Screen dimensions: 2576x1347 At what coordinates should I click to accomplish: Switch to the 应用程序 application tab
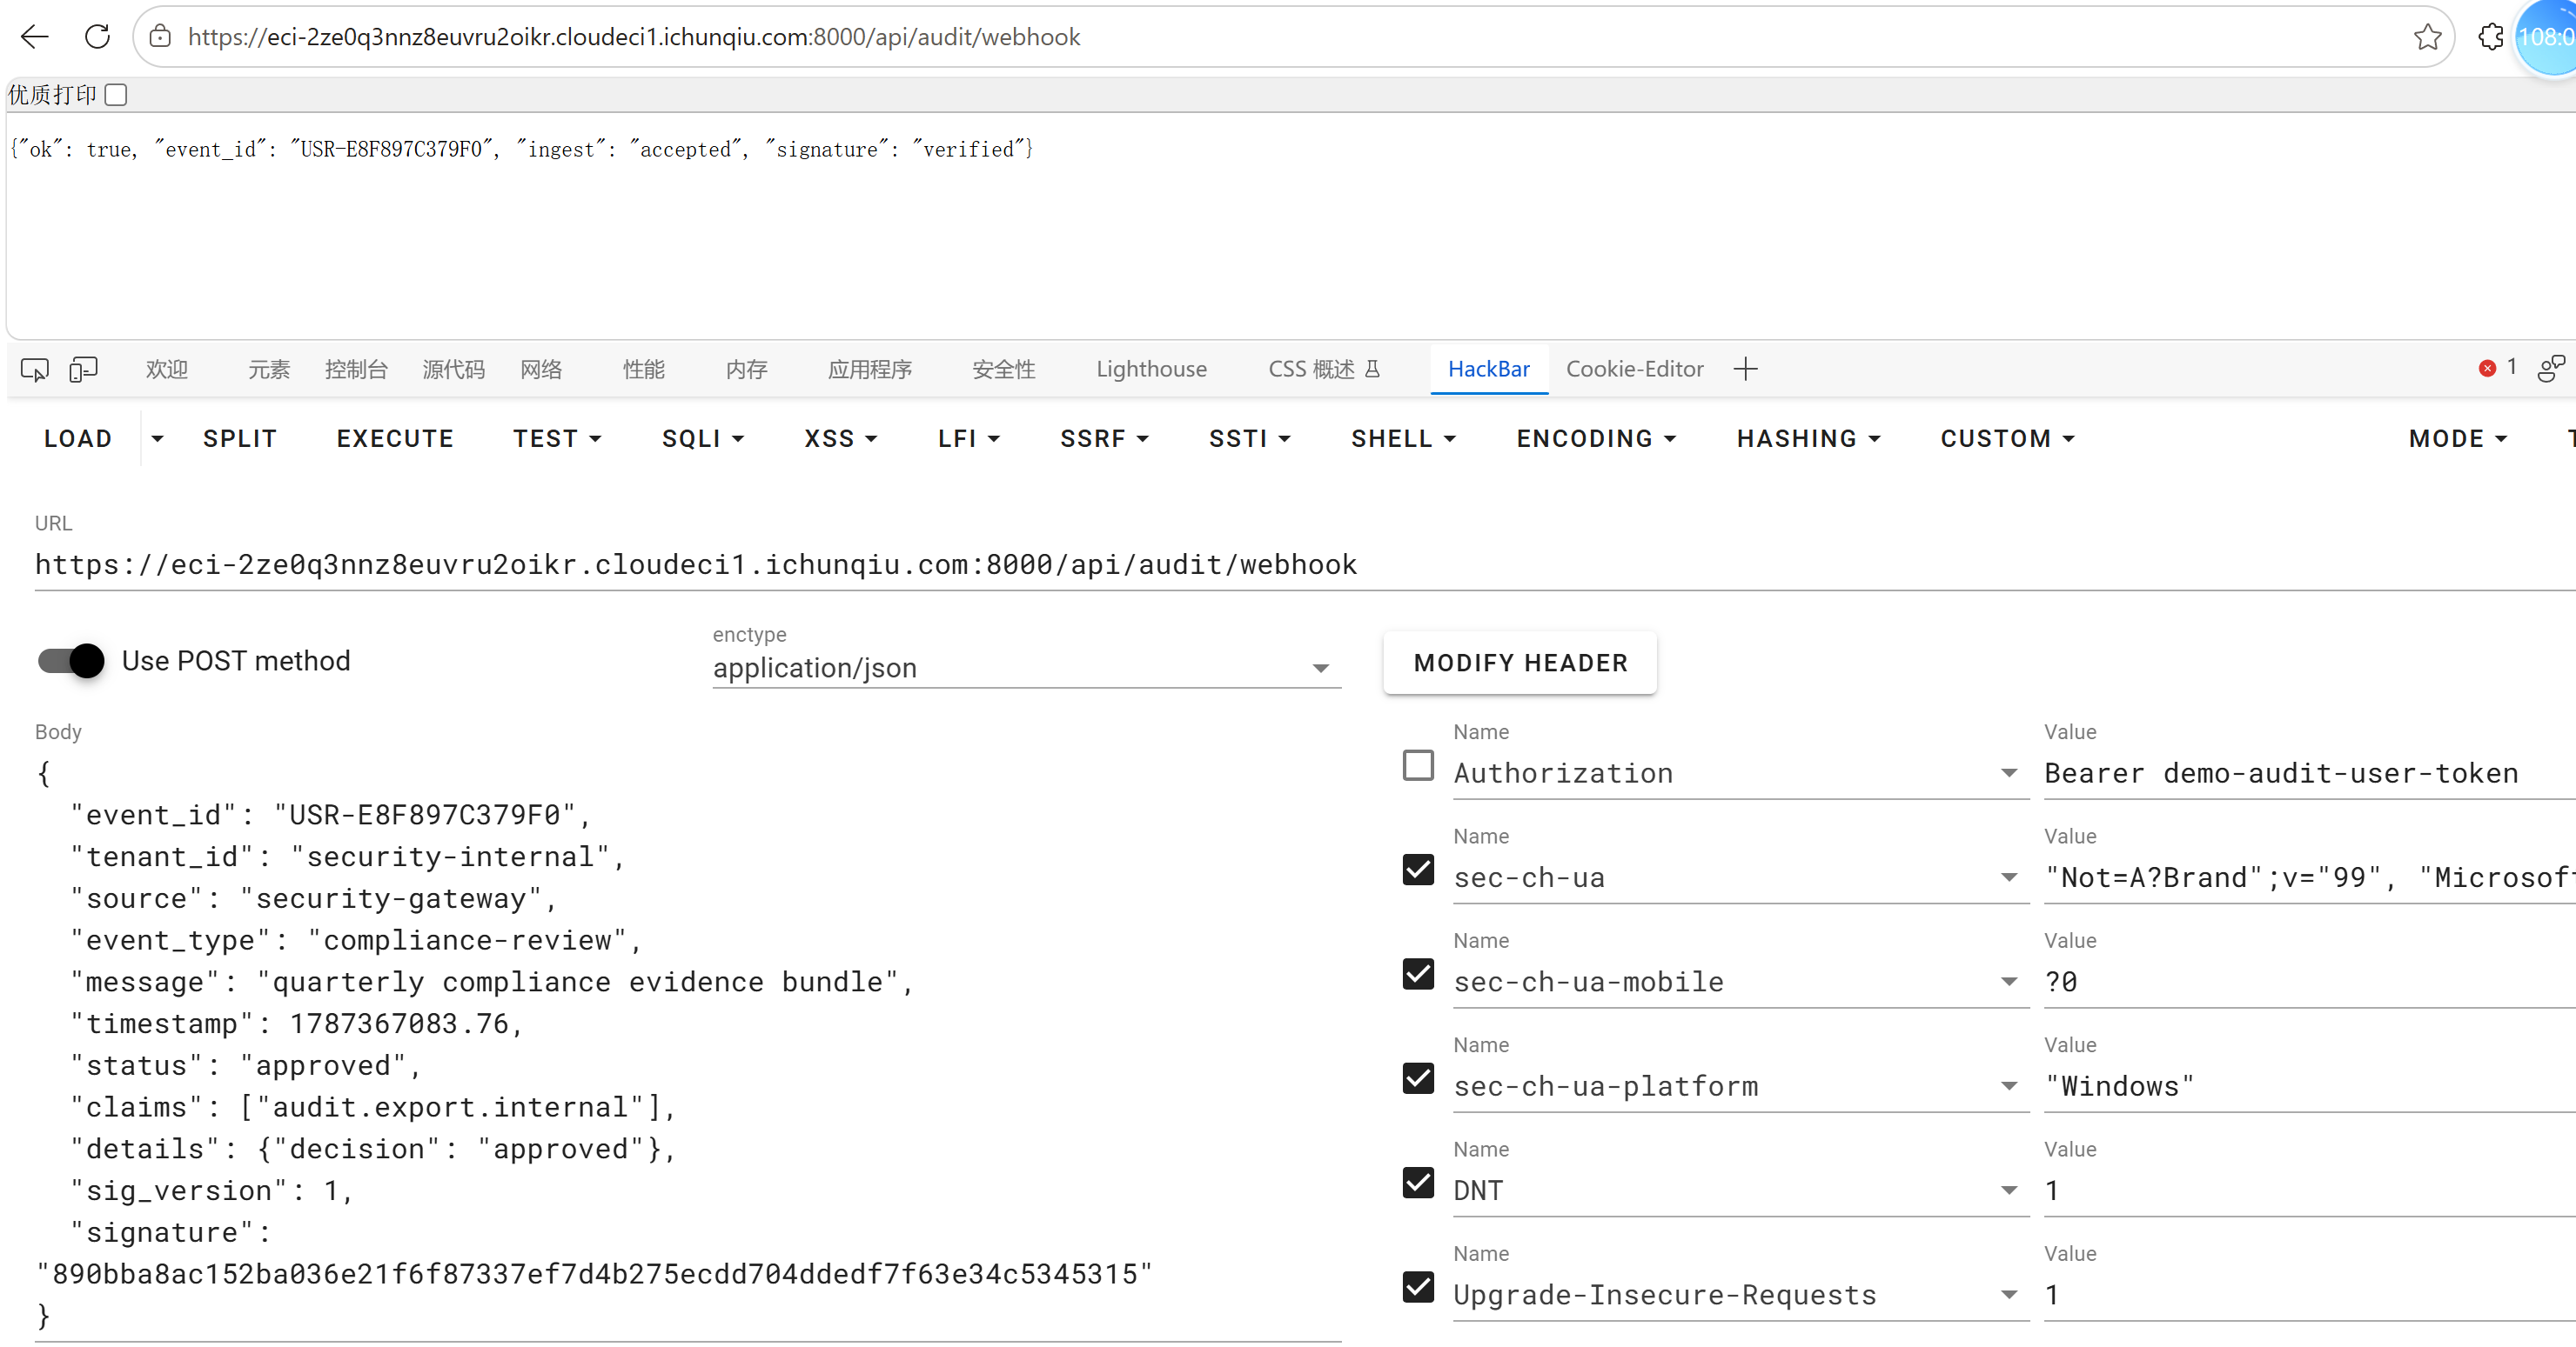click(x=869, y=370)
